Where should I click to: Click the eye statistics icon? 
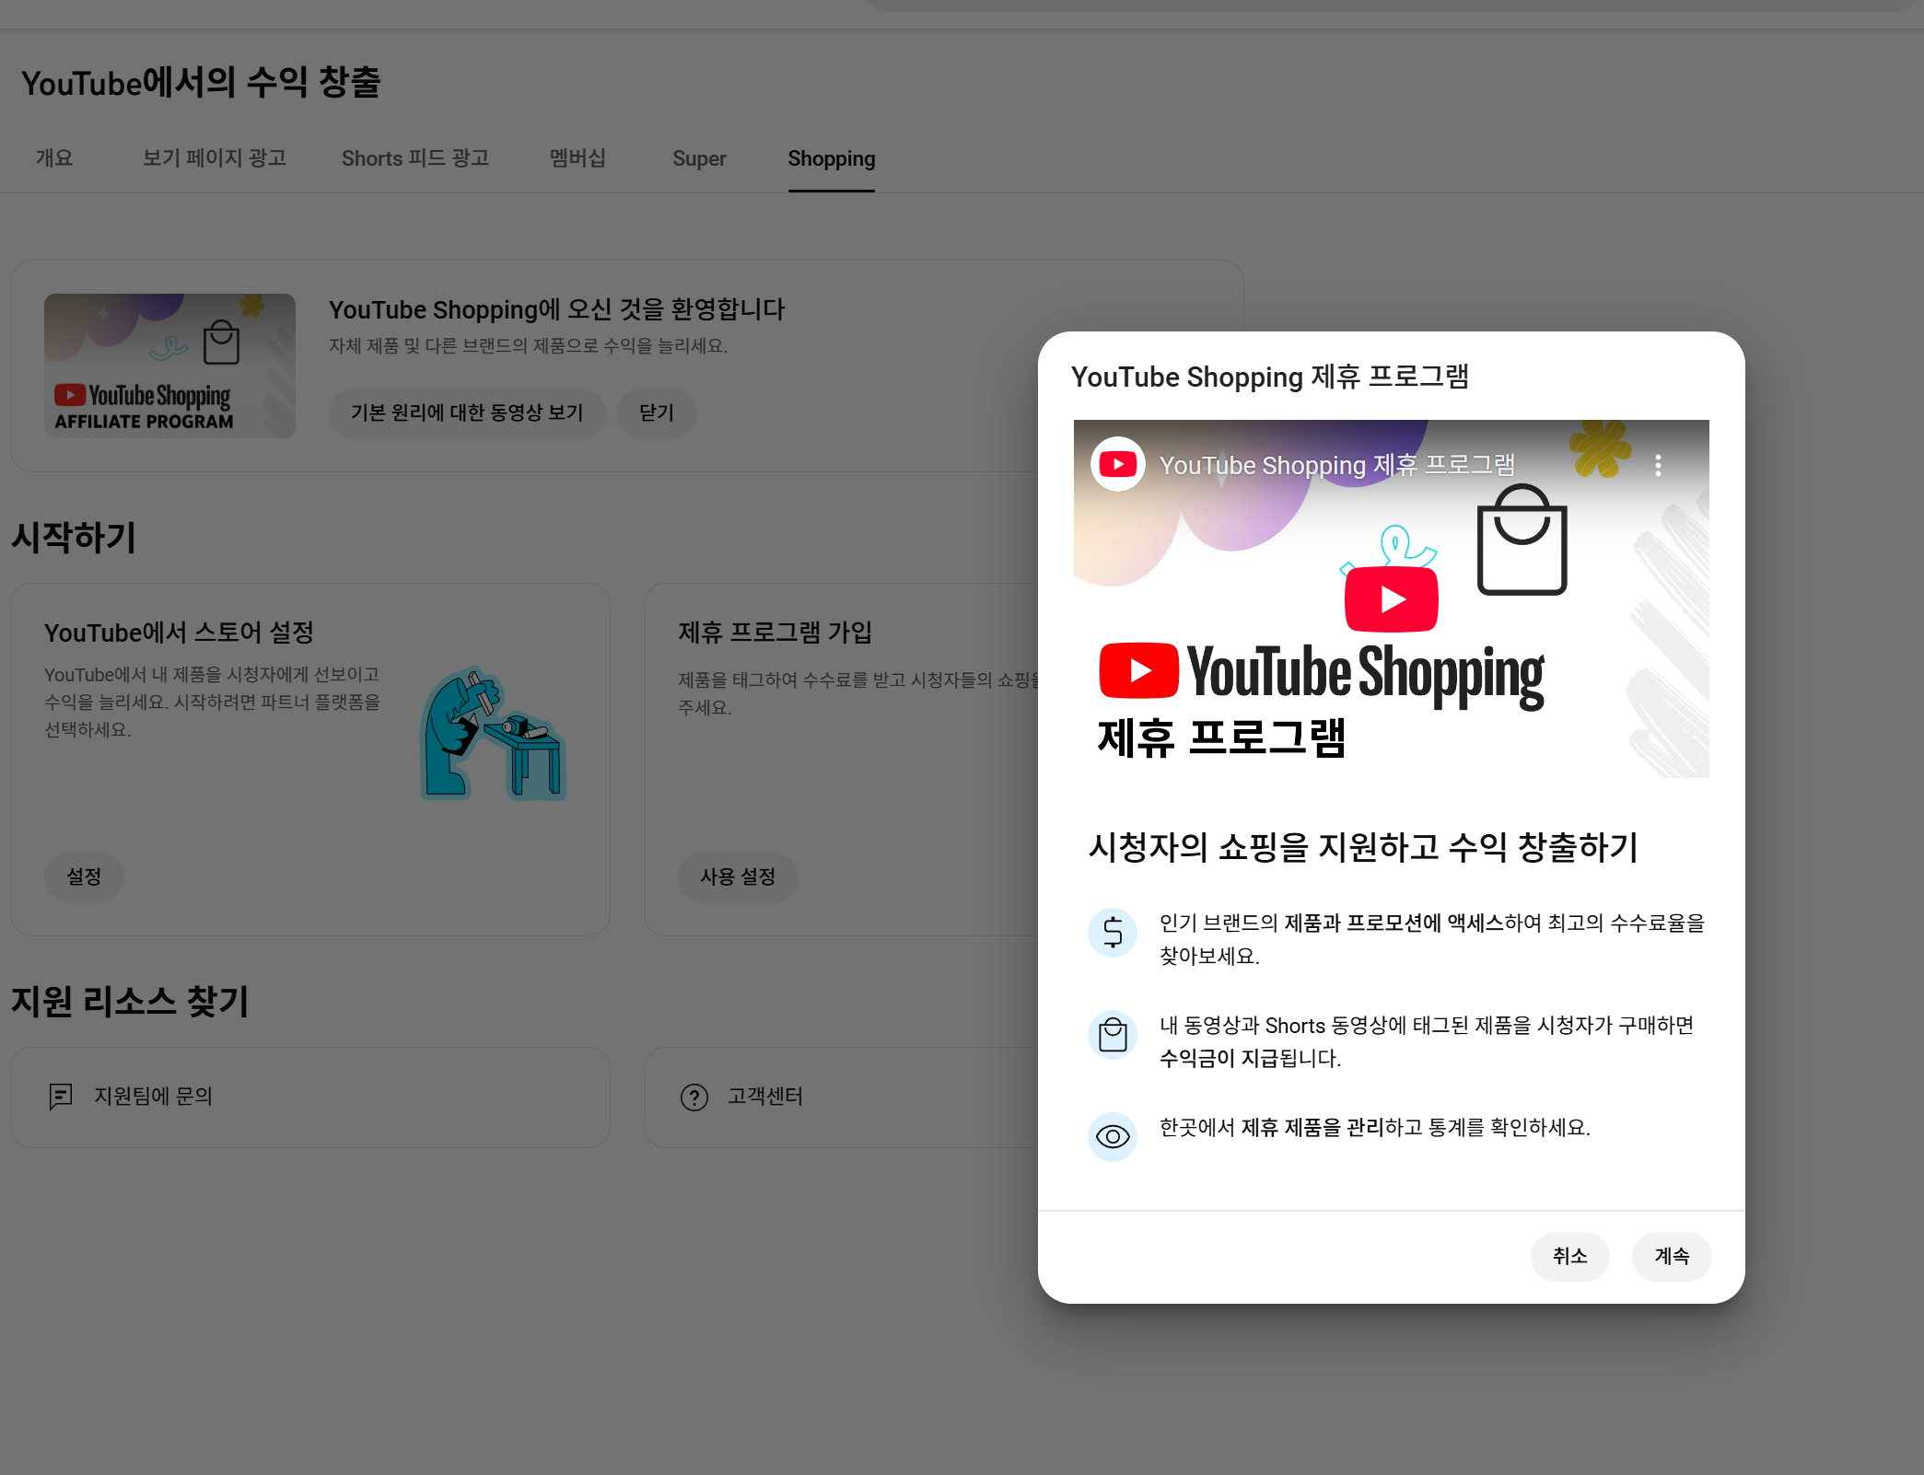point(1113,1137)
